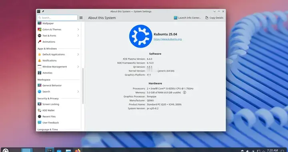Viewport: 288px width, 152px height.
Task: Click the 'Hardware' section heading
Action: tap(155, 83)
